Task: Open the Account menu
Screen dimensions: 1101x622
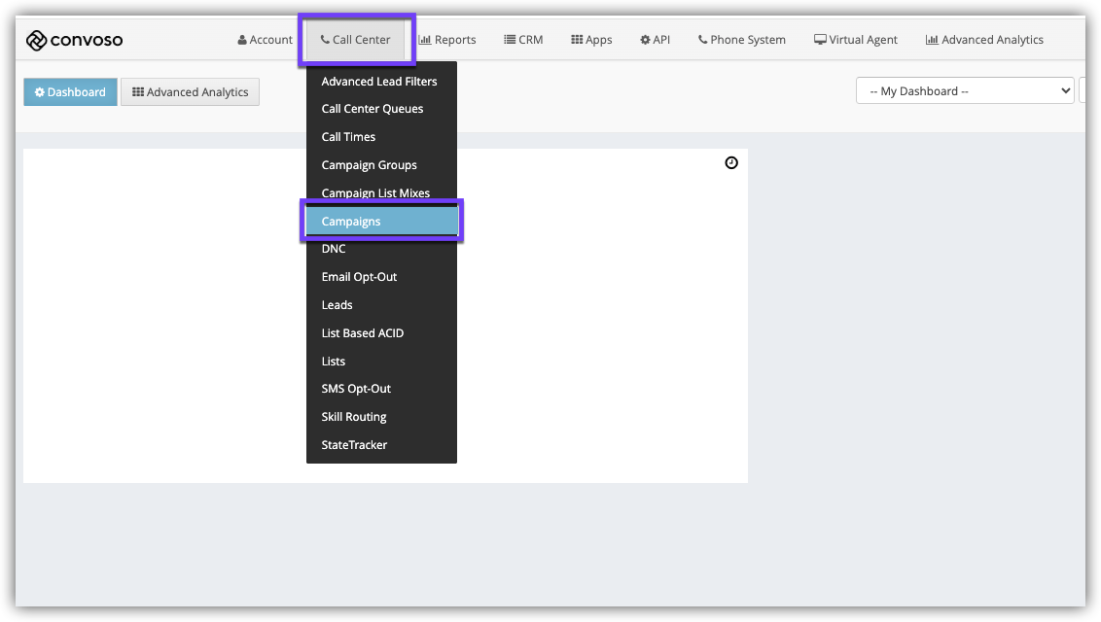Action: pos(265,40)
